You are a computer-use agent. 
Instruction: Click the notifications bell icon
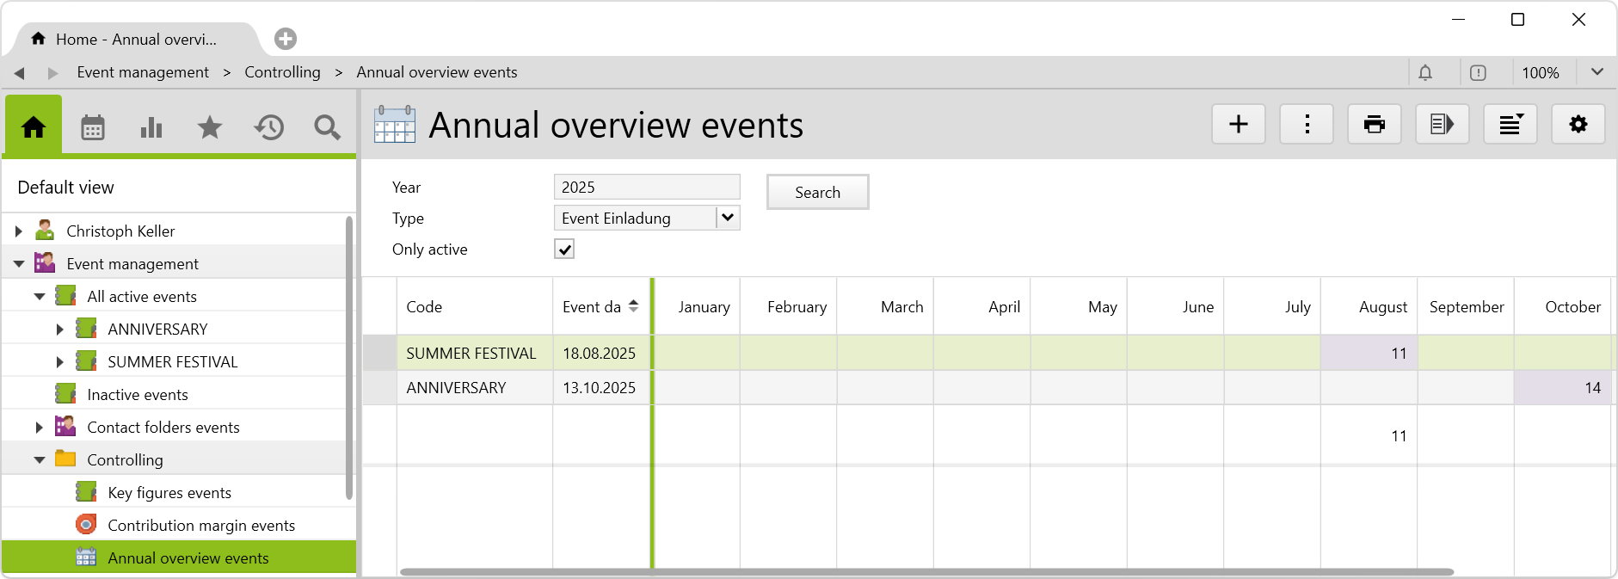(x=1425, y=73)
